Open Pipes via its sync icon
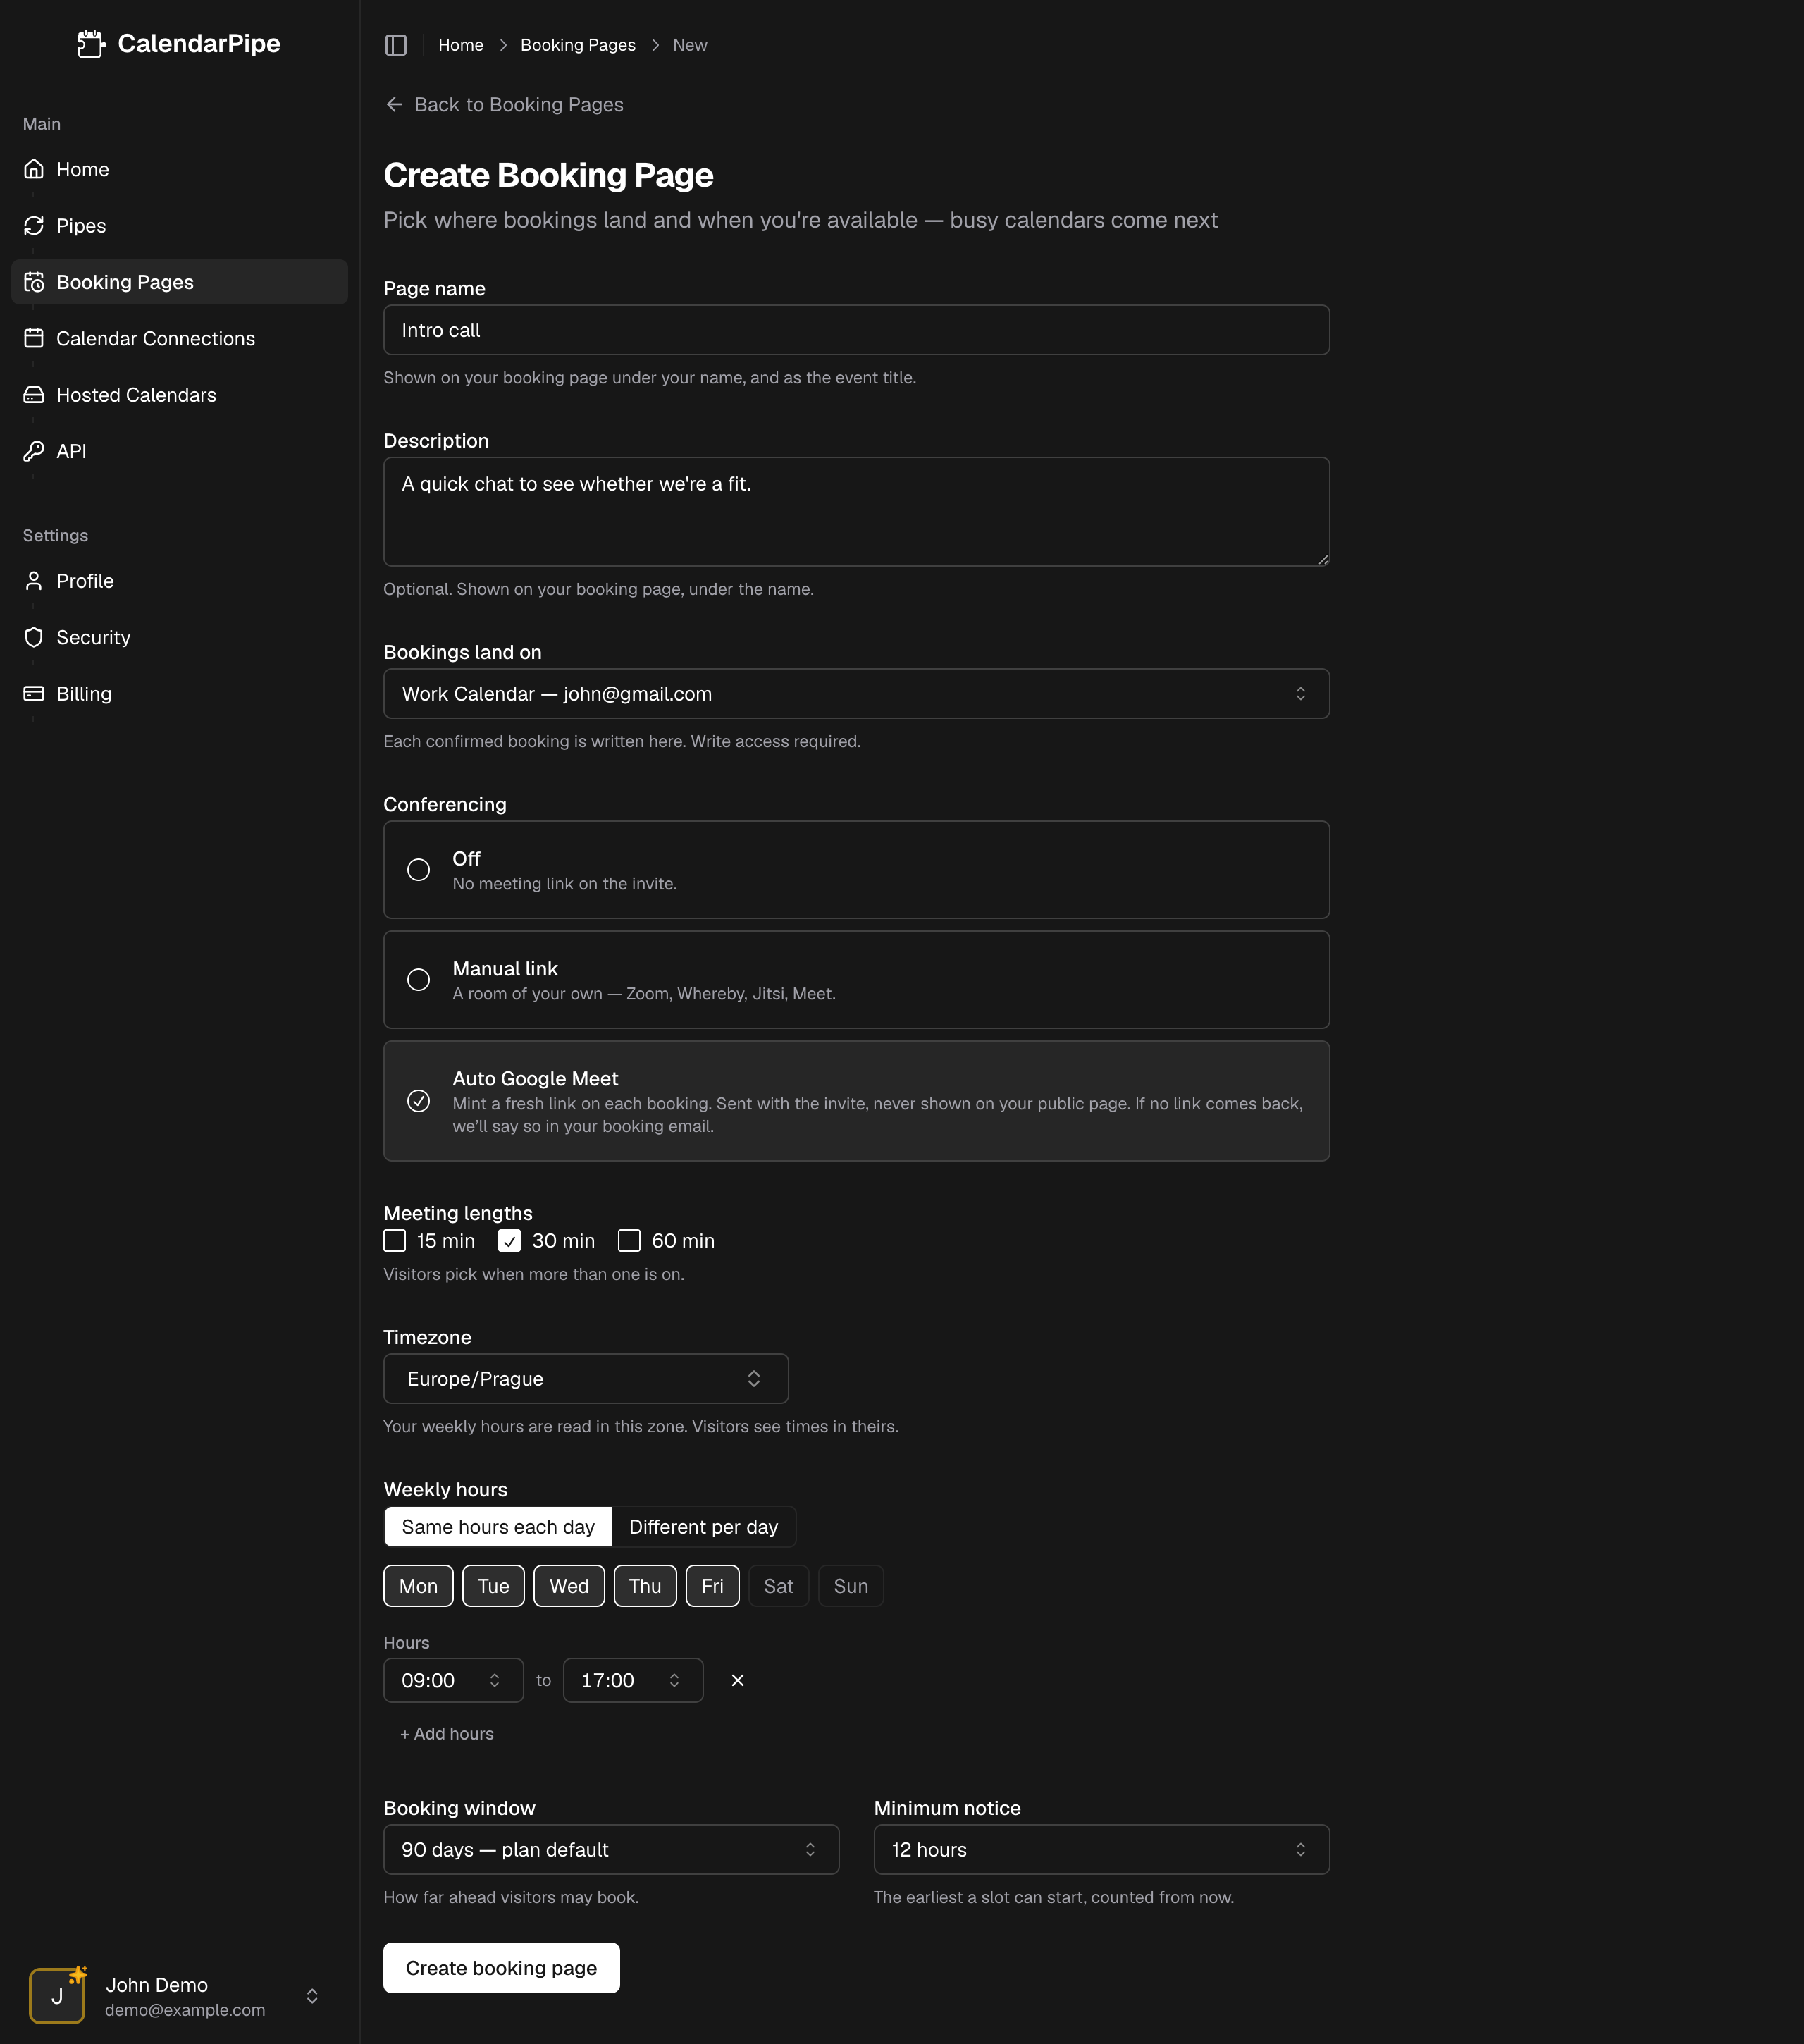The height and width of the screenshot is (2044, 1804). pyautogui.click(x=34, y=226)
